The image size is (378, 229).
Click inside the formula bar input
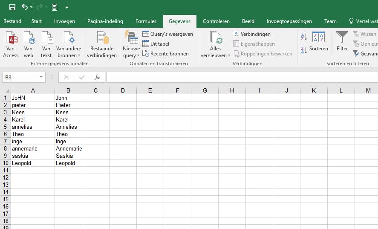click(239, 77)
